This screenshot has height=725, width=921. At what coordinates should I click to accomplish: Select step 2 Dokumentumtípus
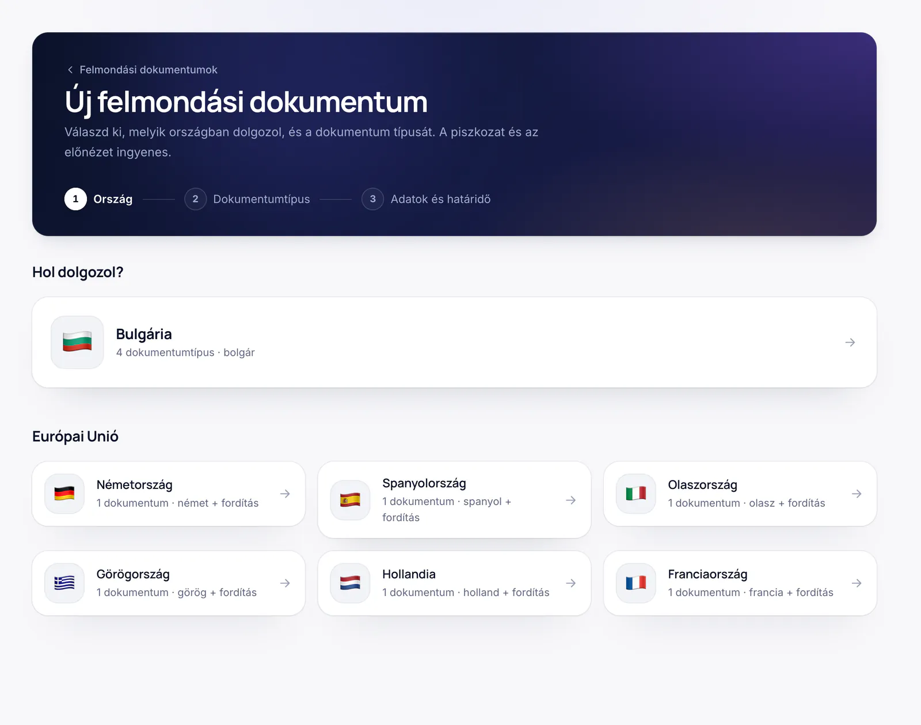(247, 199)
